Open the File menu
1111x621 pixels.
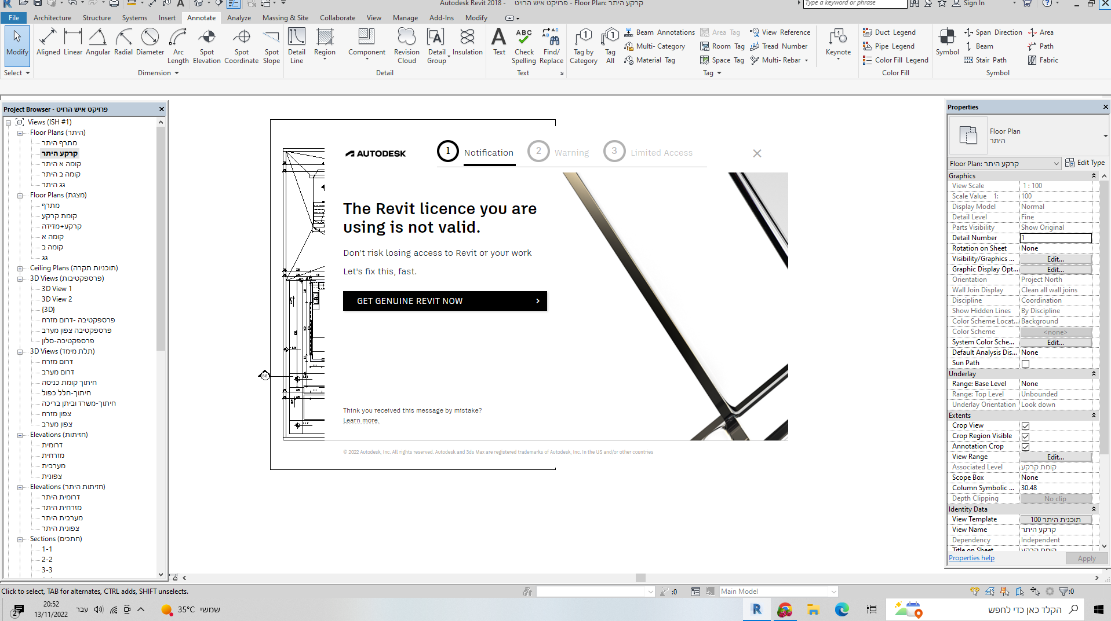click(14, 18)
